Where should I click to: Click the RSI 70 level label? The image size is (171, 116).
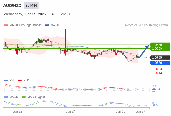point(154,86)
